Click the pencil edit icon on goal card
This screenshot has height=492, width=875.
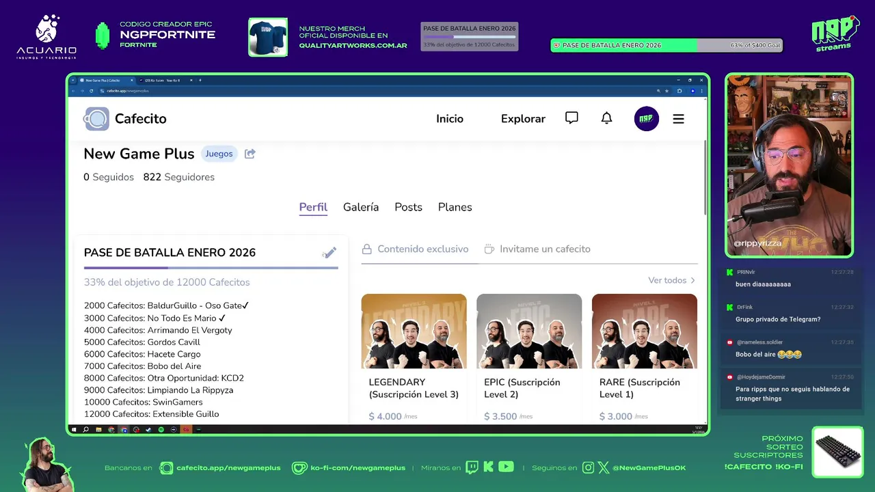329,253
